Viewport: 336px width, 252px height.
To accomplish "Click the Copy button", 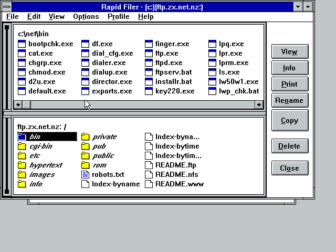I will [x=290, y=120].
